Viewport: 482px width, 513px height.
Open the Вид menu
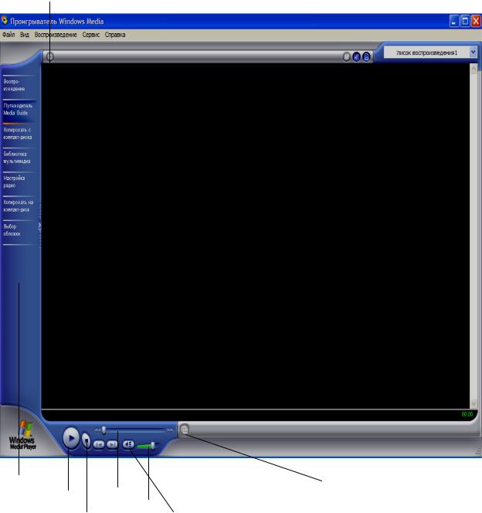tap(25, 34)
